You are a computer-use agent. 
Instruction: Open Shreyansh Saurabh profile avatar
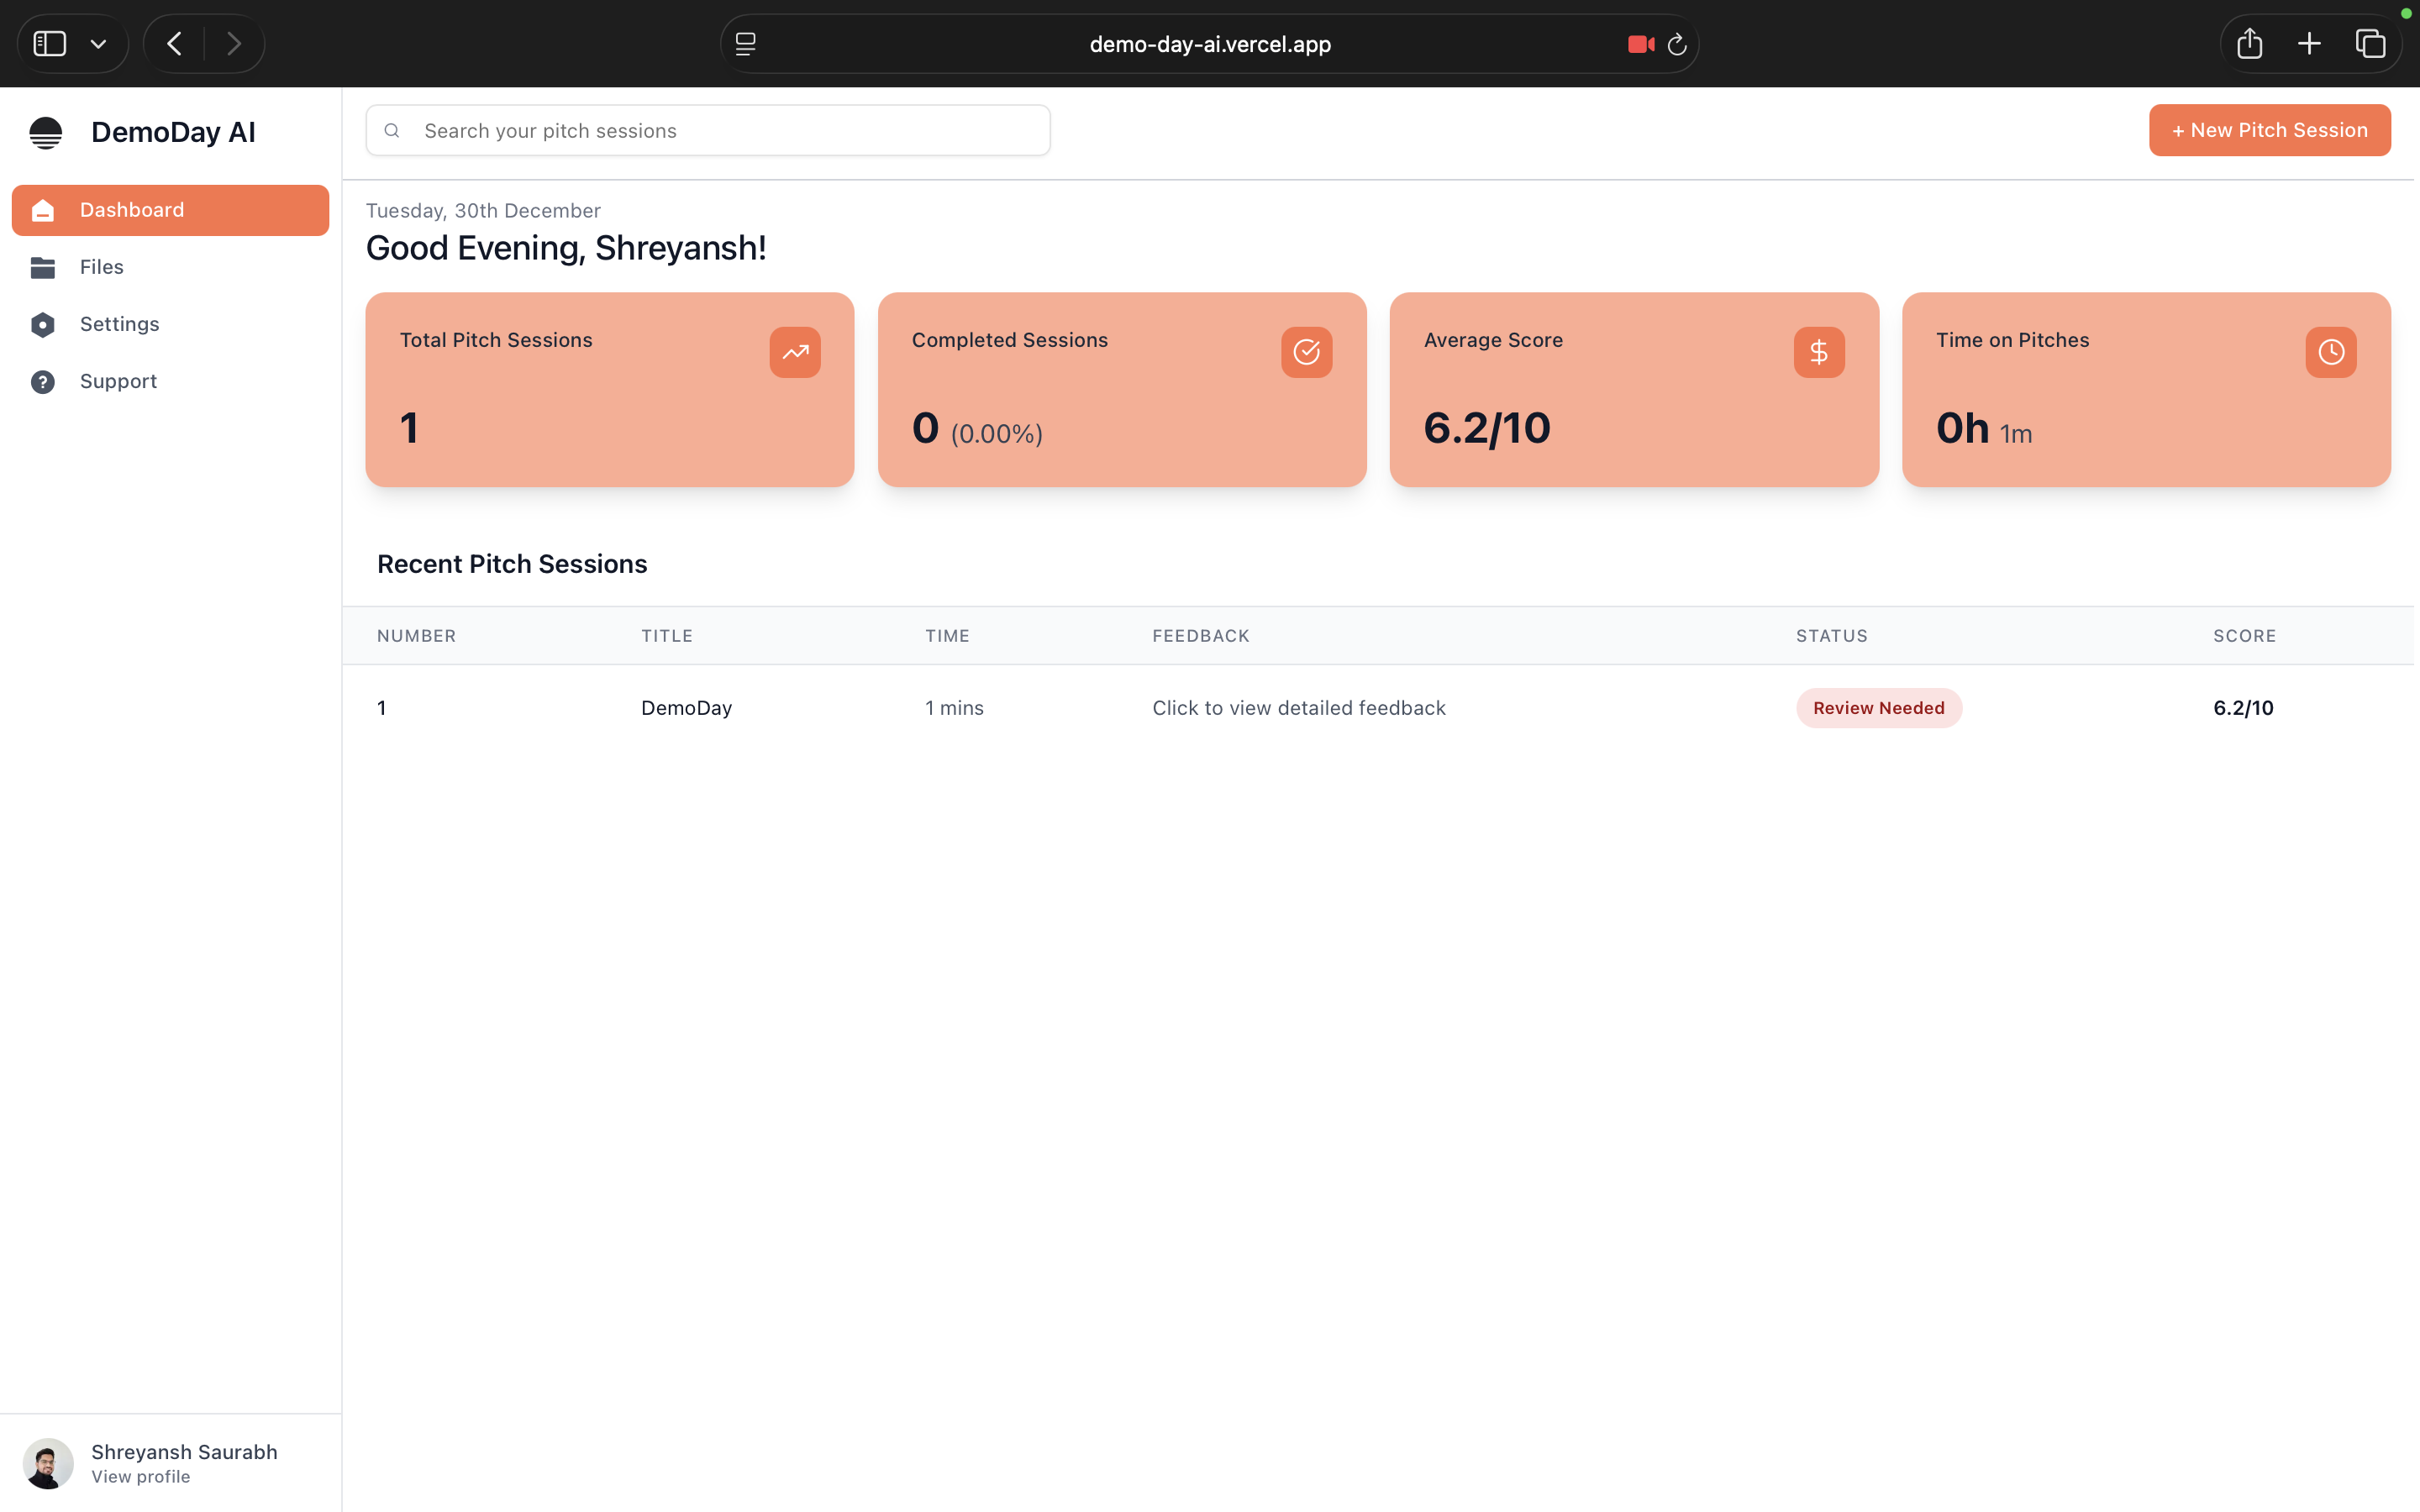[x=48, y=1463]
